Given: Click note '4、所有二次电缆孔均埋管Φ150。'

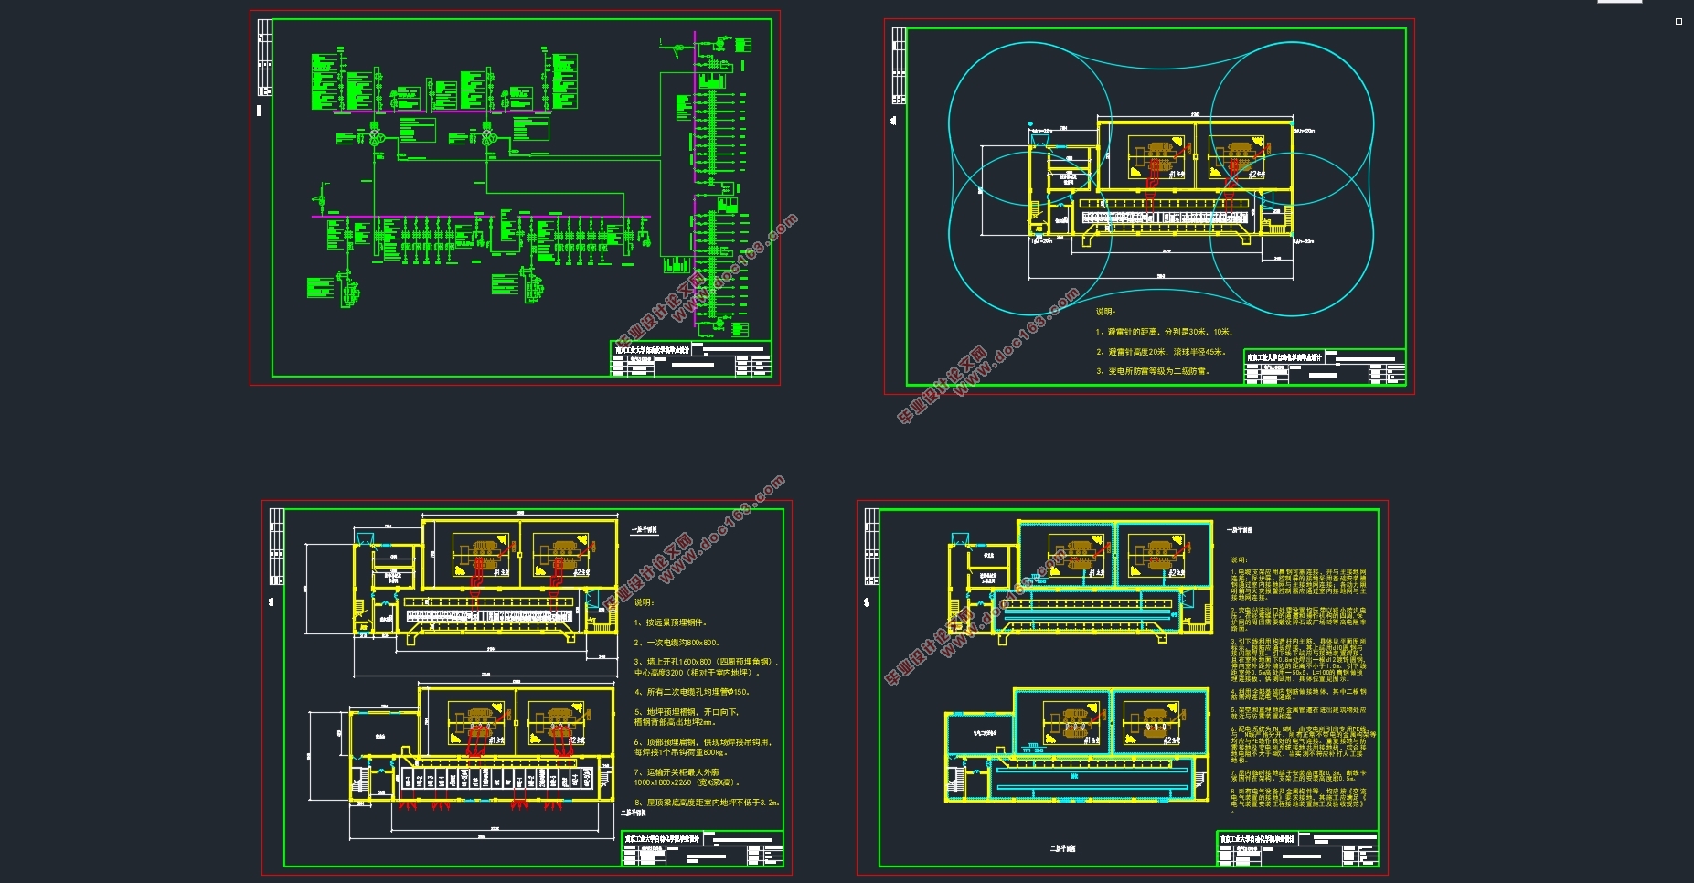Looking at the screenshot, I should (693, 692).
